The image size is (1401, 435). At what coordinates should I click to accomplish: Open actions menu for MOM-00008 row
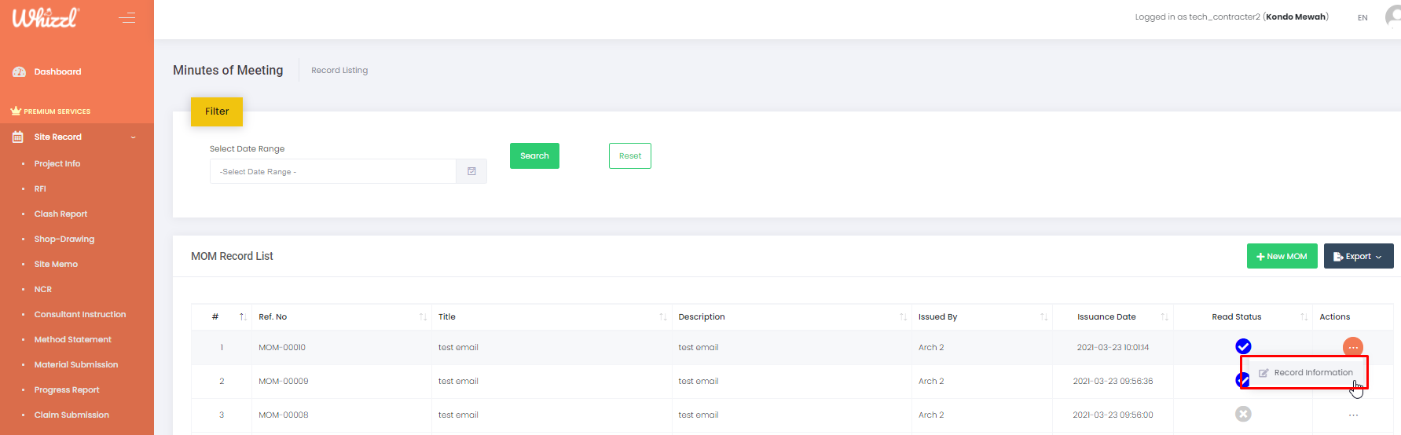pyautogui.click(x=1352, y=415)
